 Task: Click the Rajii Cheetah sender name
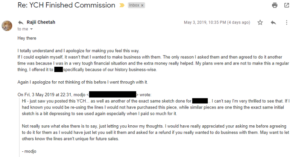pyautogui.click(x=41, y=22)
